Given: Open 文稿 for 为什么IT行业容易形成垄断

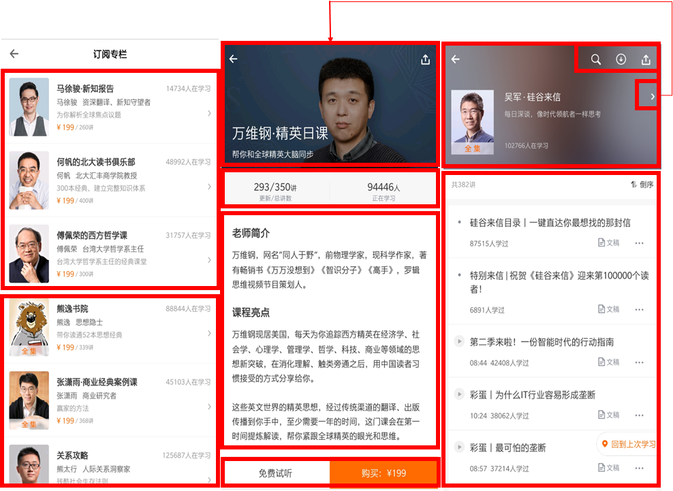Looking at the screenshot, I should 608,415.
